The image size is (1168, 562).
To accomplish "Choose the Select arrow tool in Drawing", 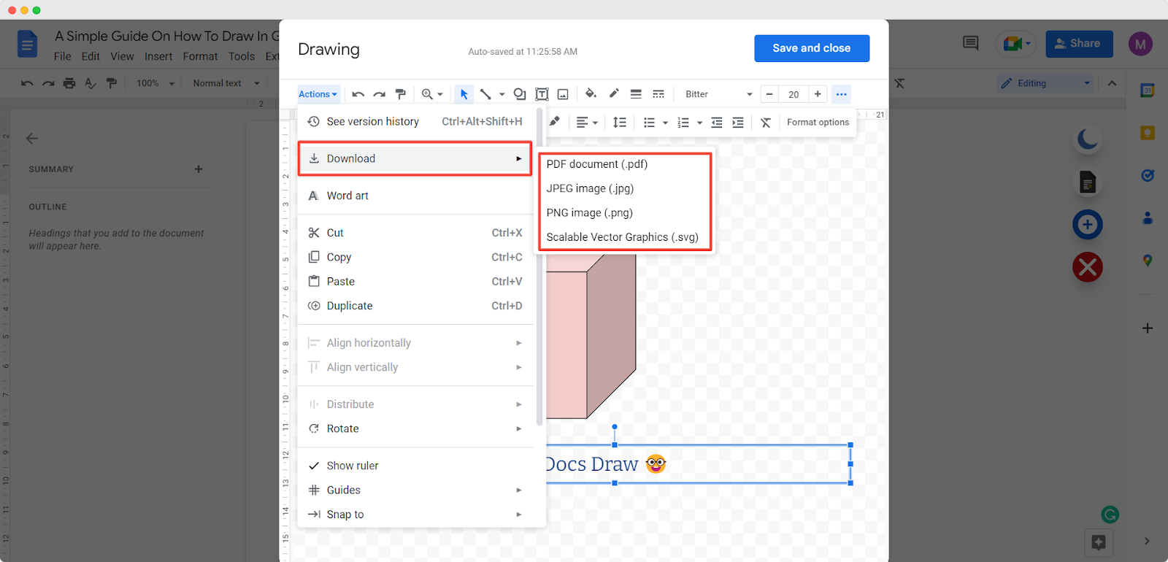I will tap(464, 94).
